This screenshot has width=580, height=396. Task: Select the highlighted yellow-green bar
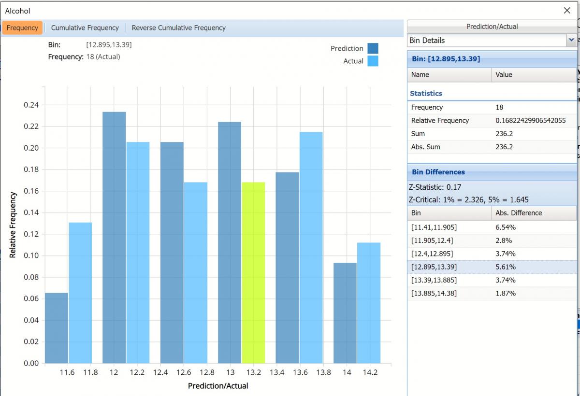click(253, 272)
